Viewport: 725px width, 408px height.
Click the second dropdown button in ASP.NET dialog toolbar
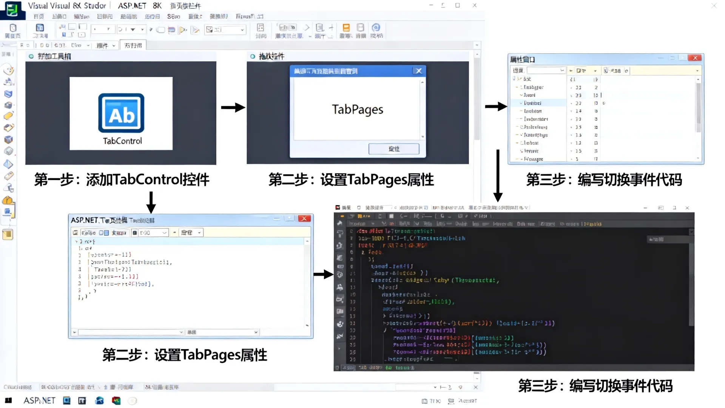point(191,233)
